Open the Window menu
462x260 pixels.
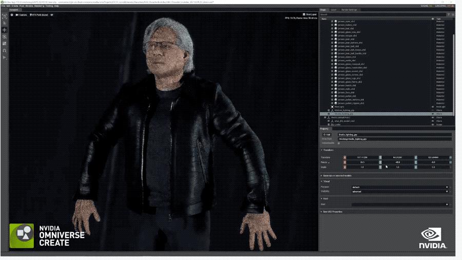(x=29, y=6)
